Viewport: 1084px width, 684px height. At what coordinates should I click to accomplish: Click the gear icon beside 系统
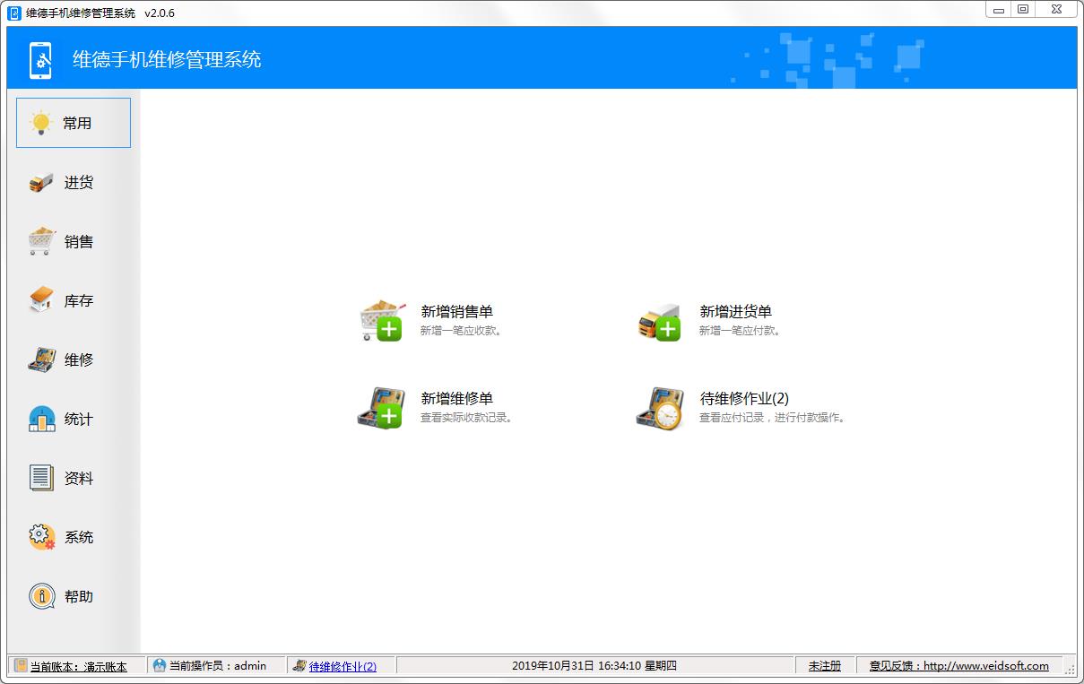pos(41,537)
